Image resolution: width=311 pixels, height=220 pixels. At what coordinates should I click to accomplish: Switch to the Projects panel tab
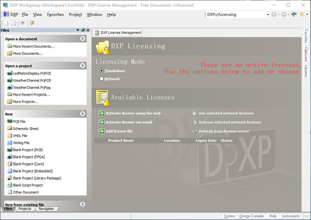pos(25,209)
